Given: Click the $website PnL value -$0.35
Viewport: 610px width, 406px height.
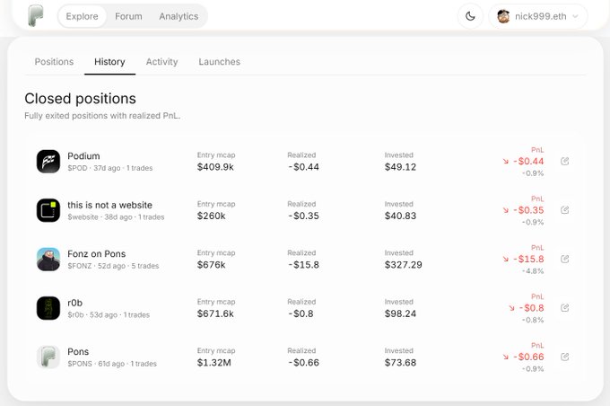Looking at the screenshot, I should (x=528, y=210).
